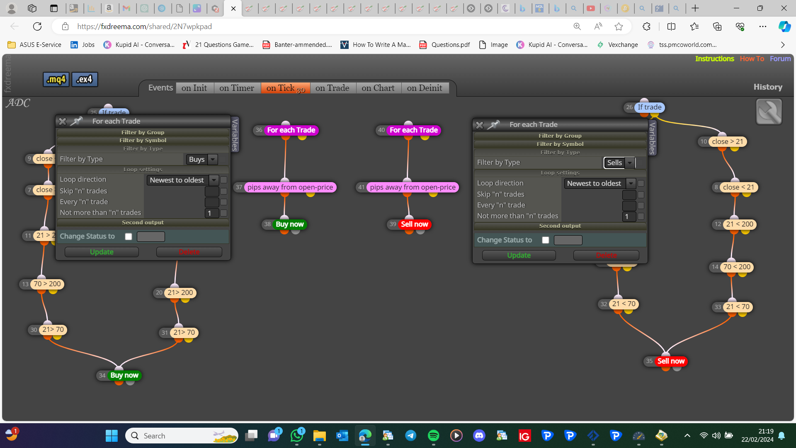This screenshot has height=448, width=796.
Task: Pin the right For each Trade panel
Action: pyautogui.click(x=494, y=125)
